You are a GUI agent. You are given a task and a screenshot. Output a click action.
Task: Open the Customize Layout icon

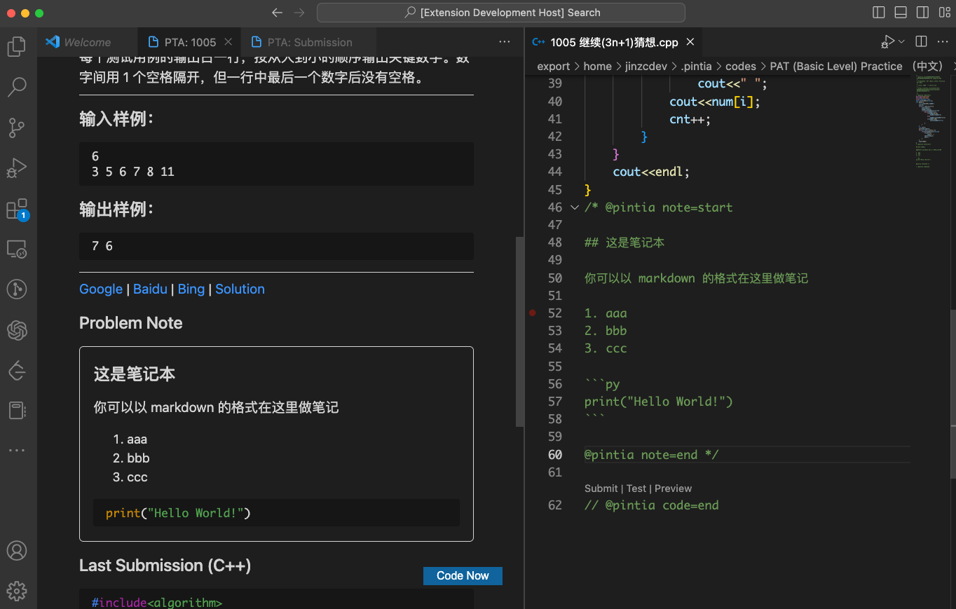pos(943,13)
